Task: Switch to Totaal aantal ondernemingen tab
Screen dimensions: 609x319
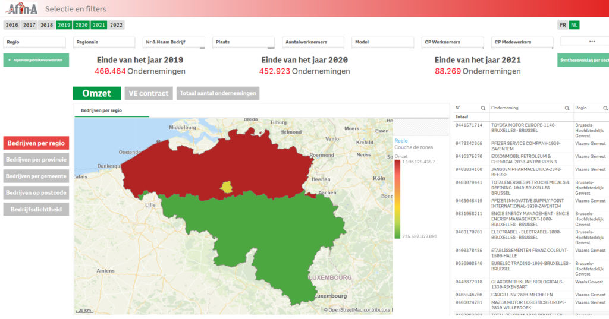Action: pyautogui.click(x=218, y=93)
